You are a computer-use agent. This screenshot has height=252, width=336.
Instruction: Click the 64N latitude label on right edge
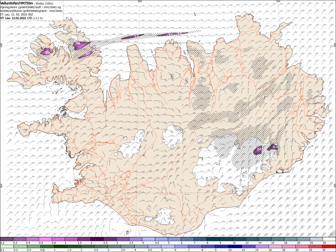(335, 185)
